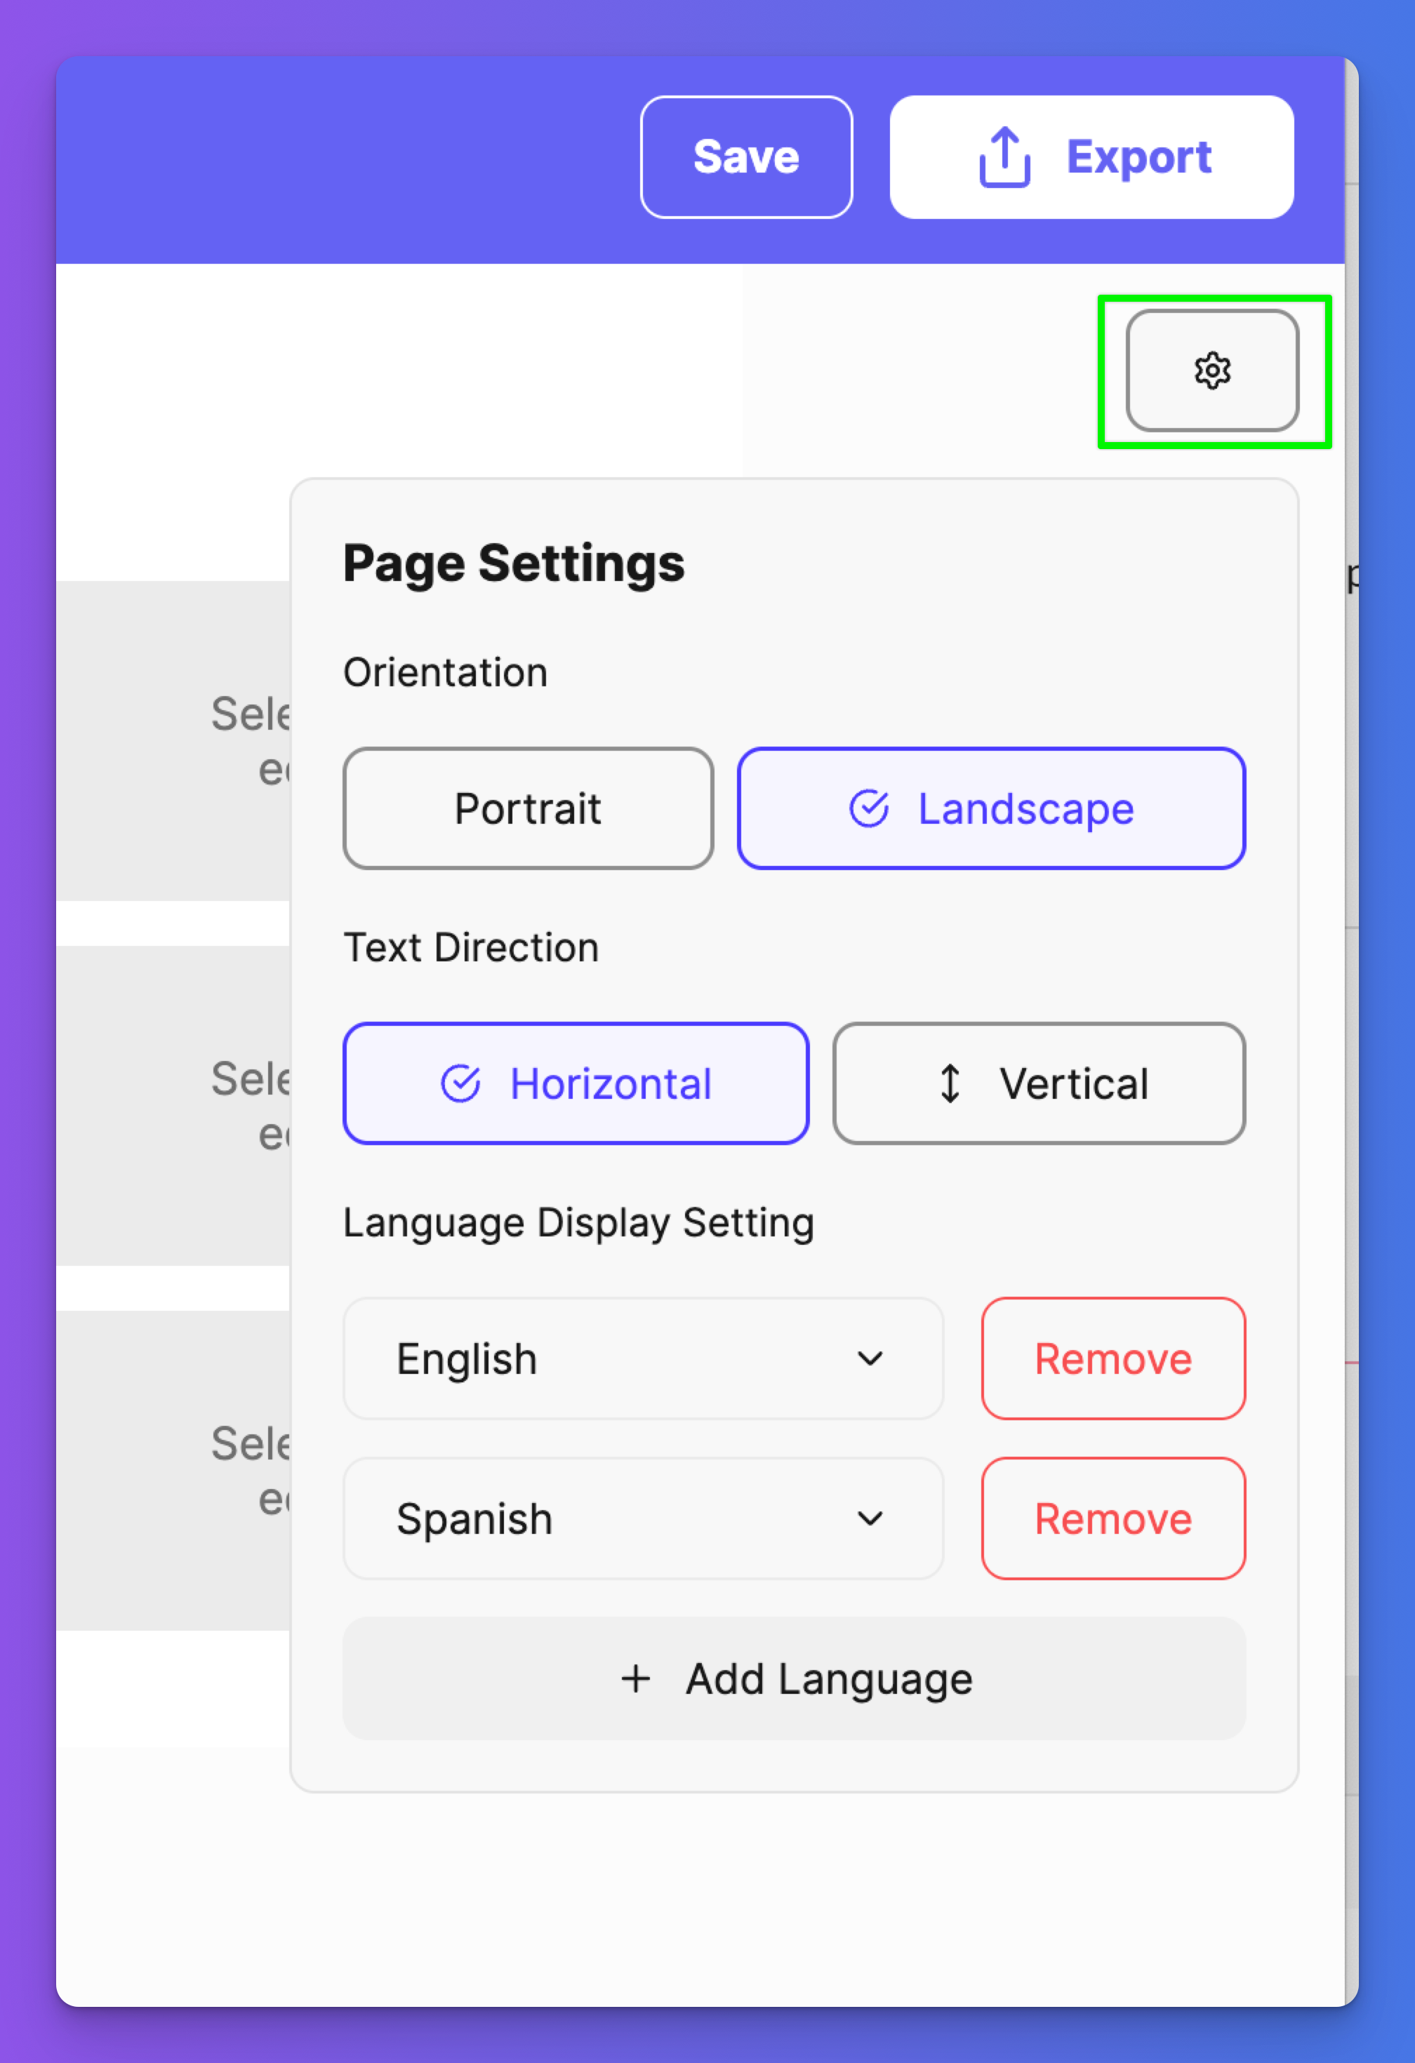Viewport: 1415px width, 2063px height.
Task: Click the plus icon beside Add Language
Action: coord(636,1678)
